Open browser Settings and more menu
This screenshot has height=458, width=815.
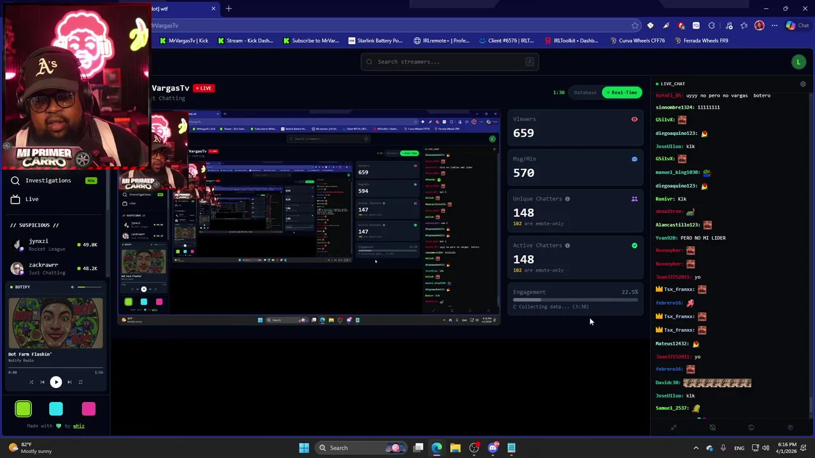[x=774, y=25]
